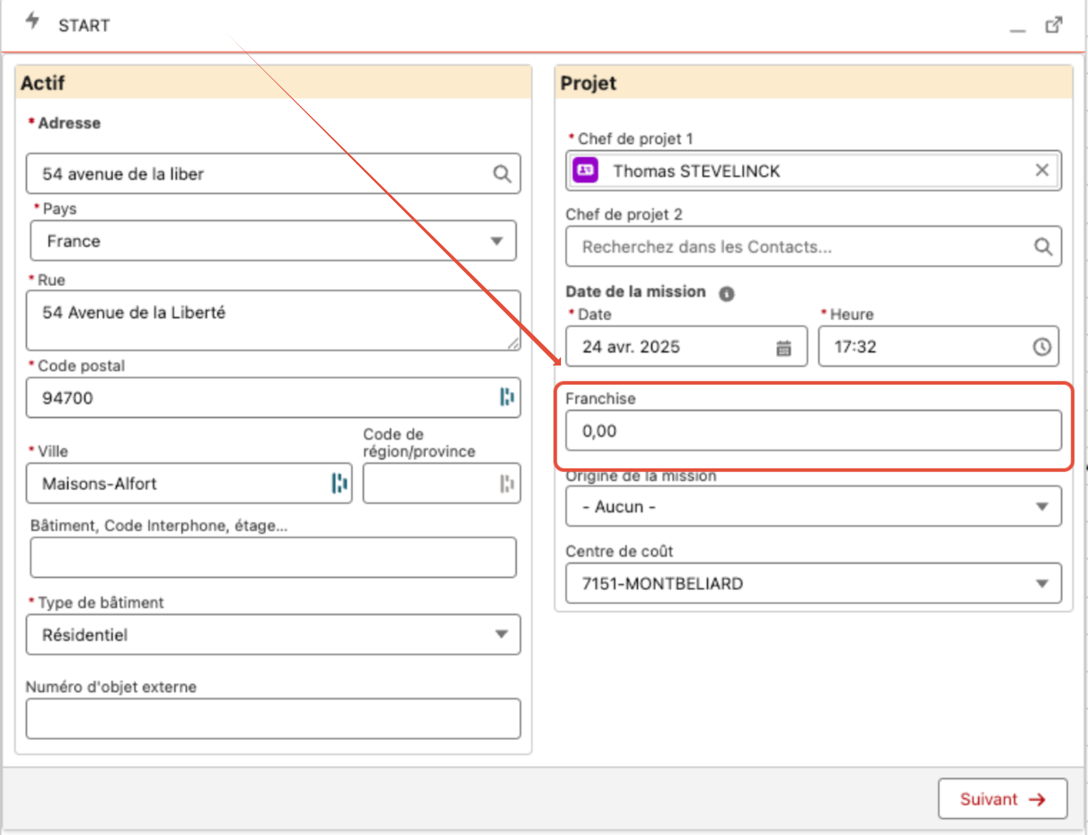Click the pop-out window icon
Image resolution: width=1088 pixels, height=835 pixels.
(x=1053, y=25)
